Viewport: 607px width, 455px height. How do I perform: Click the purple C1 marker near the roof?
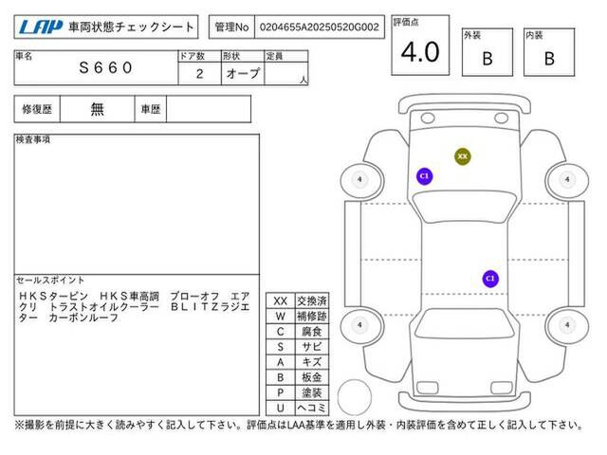point(490,279)
